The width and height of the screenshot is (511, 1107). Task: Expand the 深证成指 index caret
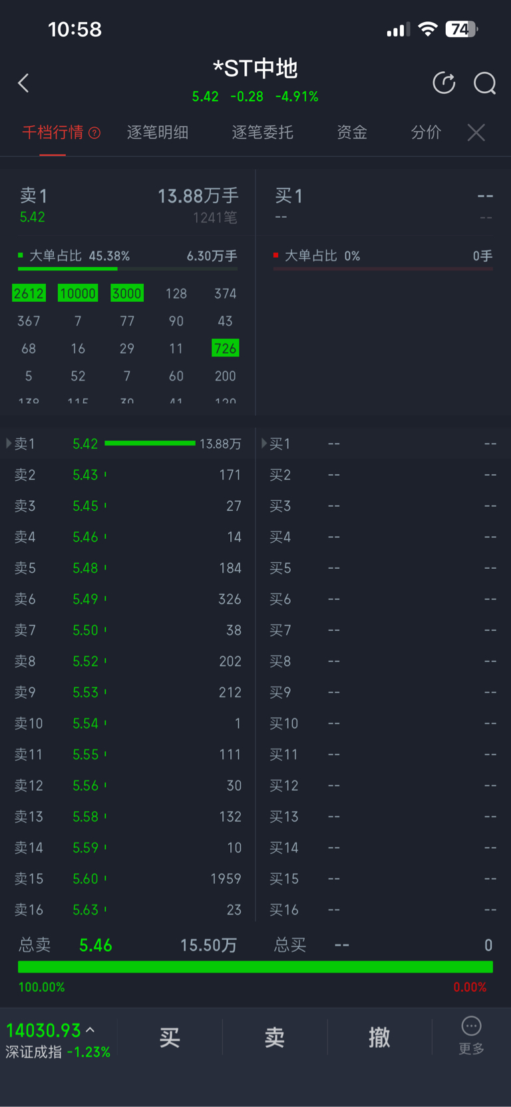point(90,1030)
